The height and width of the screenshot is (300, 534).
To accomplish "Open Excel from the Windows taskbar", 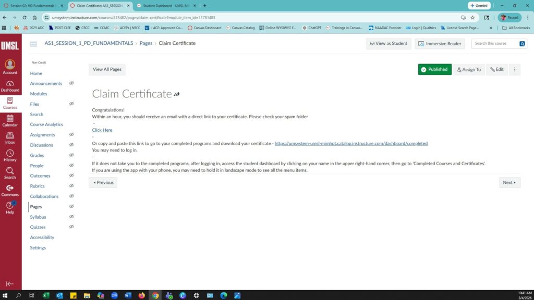I will pos(46,295).
